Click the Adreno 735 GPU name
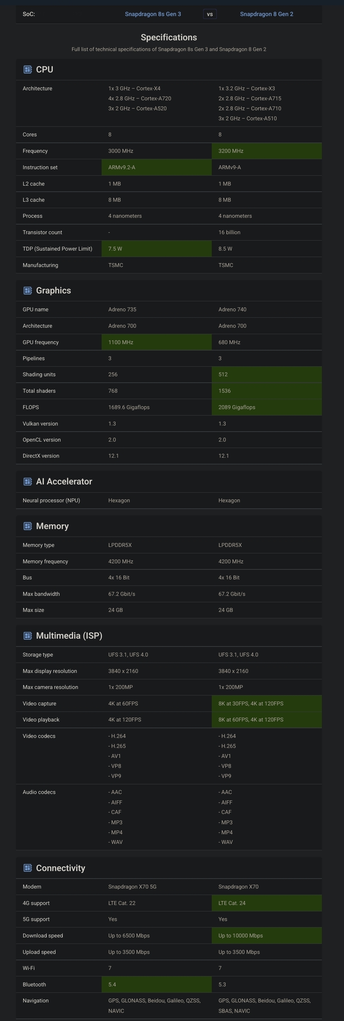This screenshot has width=344, height=1021. [x=122, y=310]
